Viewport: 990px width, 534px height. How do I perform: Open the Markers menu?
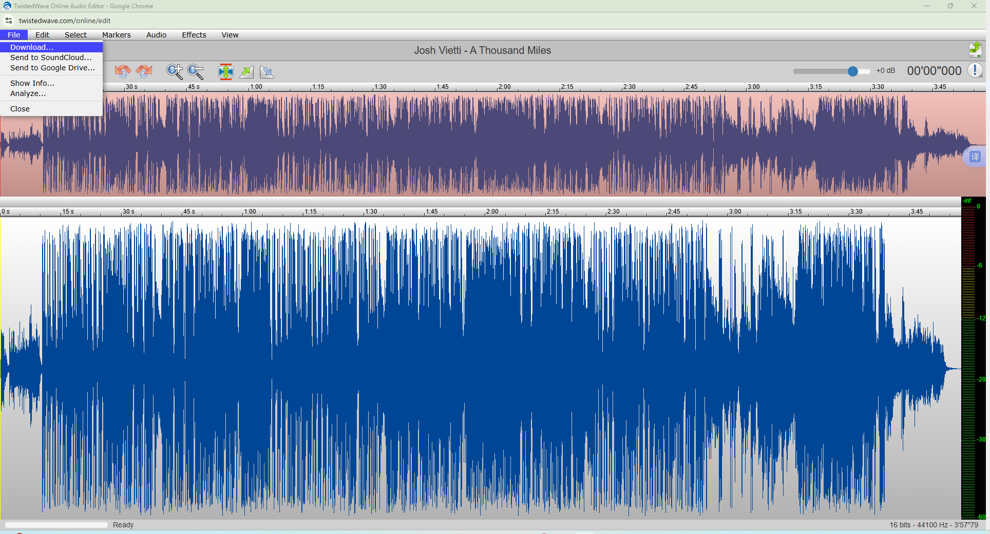tap(117, 35)
